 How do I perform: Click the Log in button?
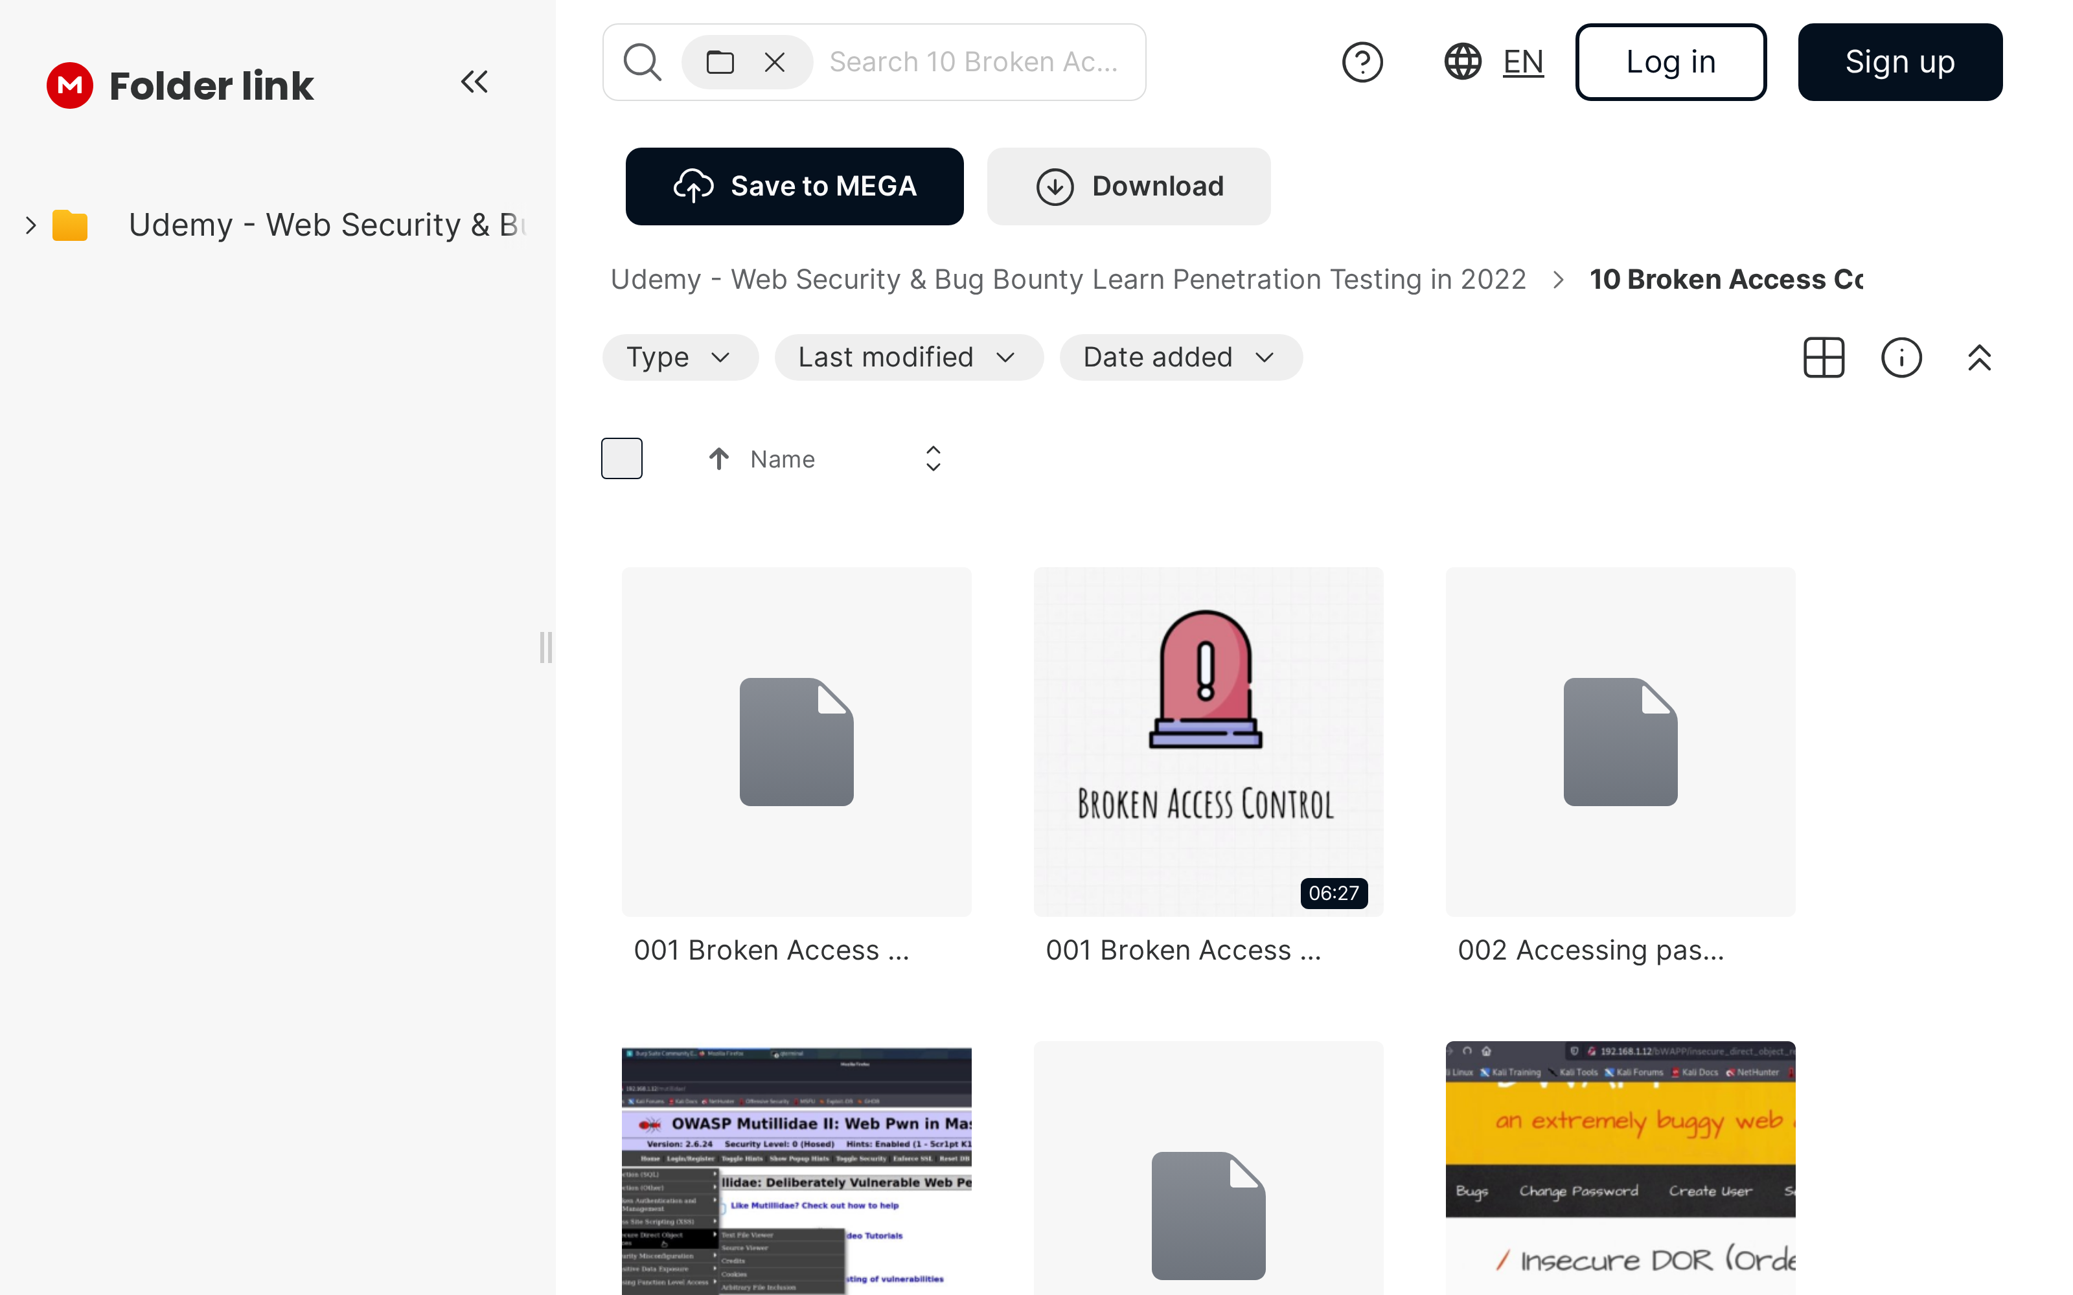(1671, 63)
